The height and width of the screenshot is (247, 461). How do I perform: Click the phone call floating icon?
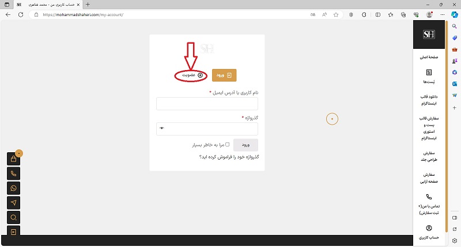14,173
